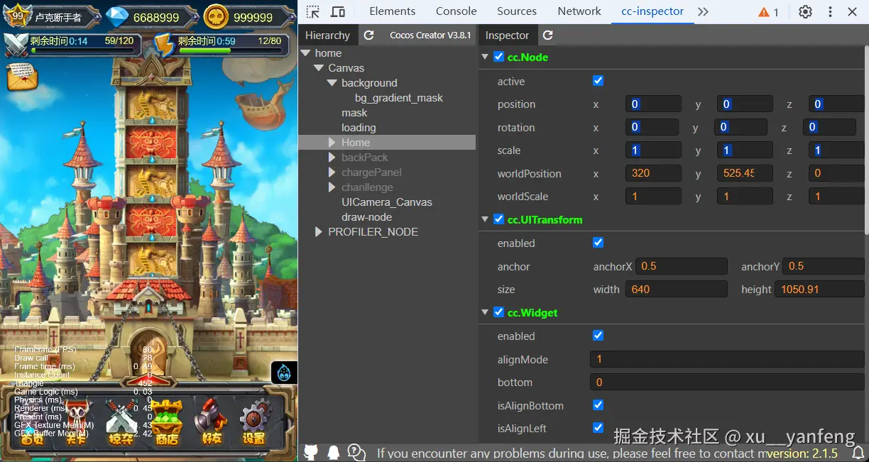Image resolution: width=869 pixels, height=462 pixels.
Task: Uncheck UITransform enabled checkbox
Action: coord(598,243)
